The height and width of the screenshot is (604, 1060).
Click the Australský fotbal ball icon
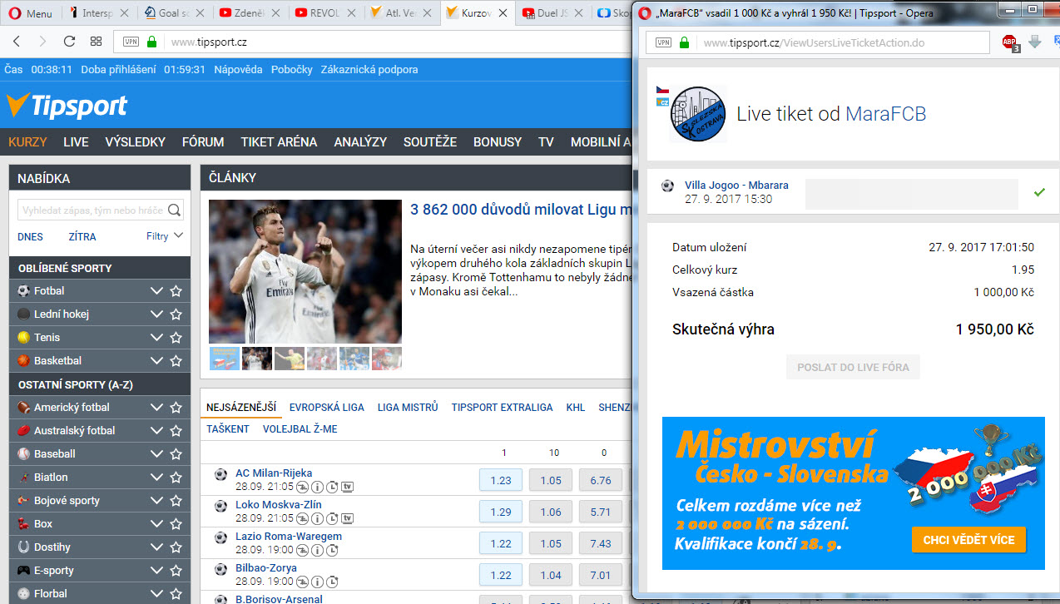click(23, 431)
